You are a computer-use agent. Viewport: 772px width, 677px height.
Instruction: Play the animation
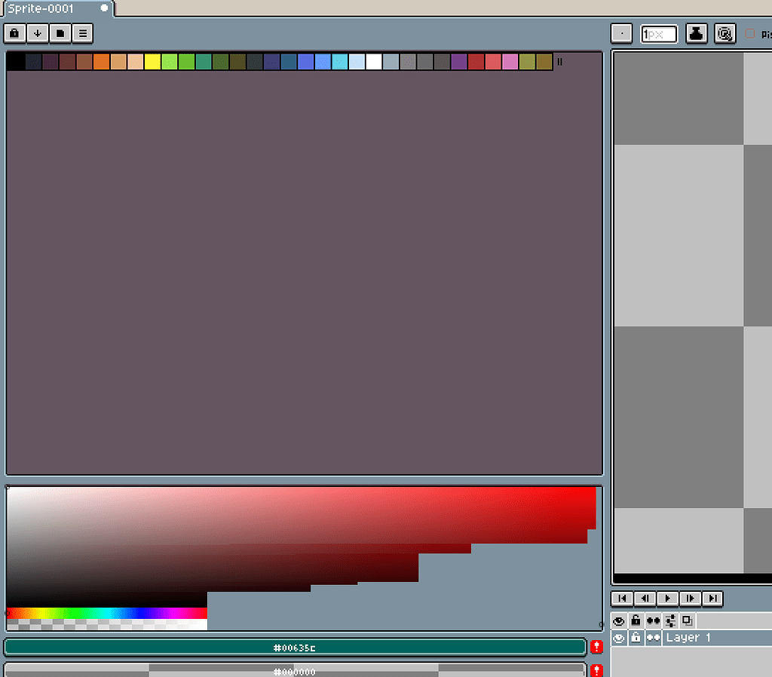click(667, 599)
